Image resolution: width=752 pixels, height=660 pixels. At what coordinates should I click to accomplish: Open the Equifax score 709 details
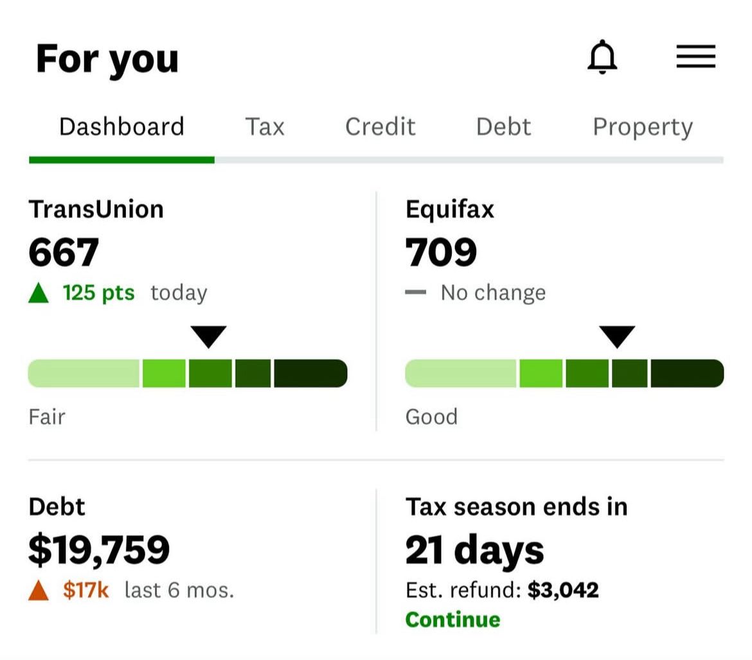pyautogui.click(x=440, y=252)
